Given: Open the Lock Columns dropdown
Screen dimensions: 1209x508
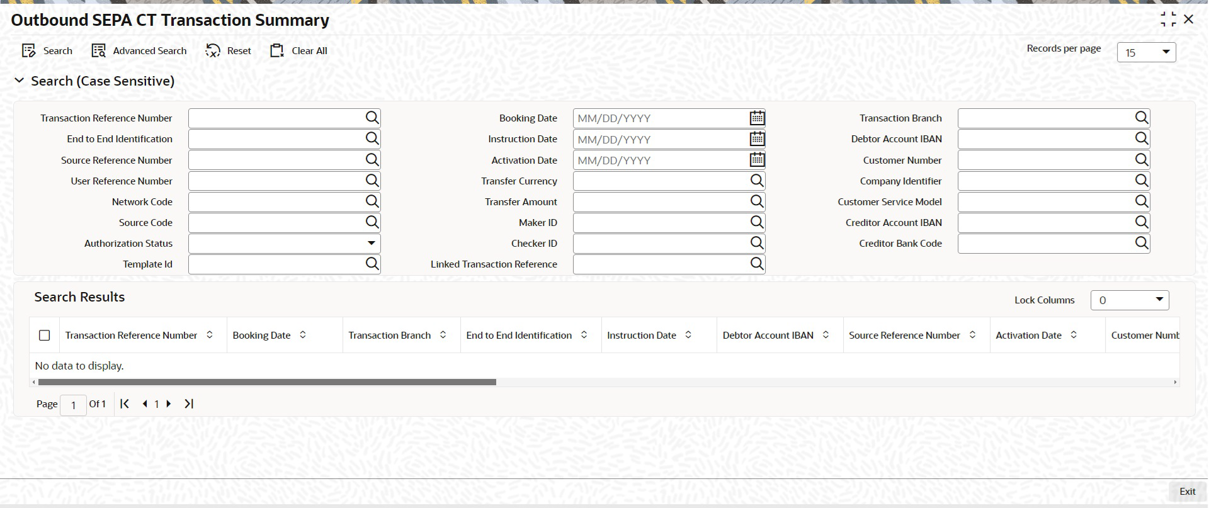Looking at the screenshot, I should [x=1130, y=300].
